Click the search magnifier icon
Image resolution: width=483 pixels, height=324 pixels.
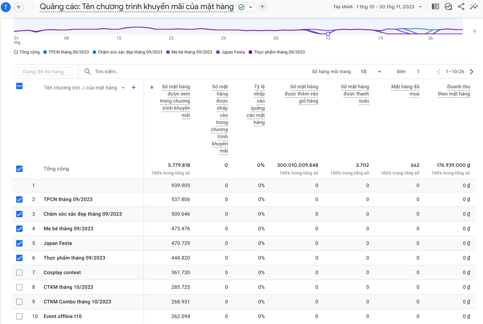tap(88, 72)
